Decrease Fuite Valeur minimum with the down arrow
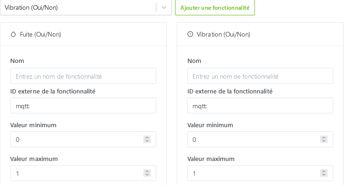This screenshot has width=353, height=185. tap(147, 141)
